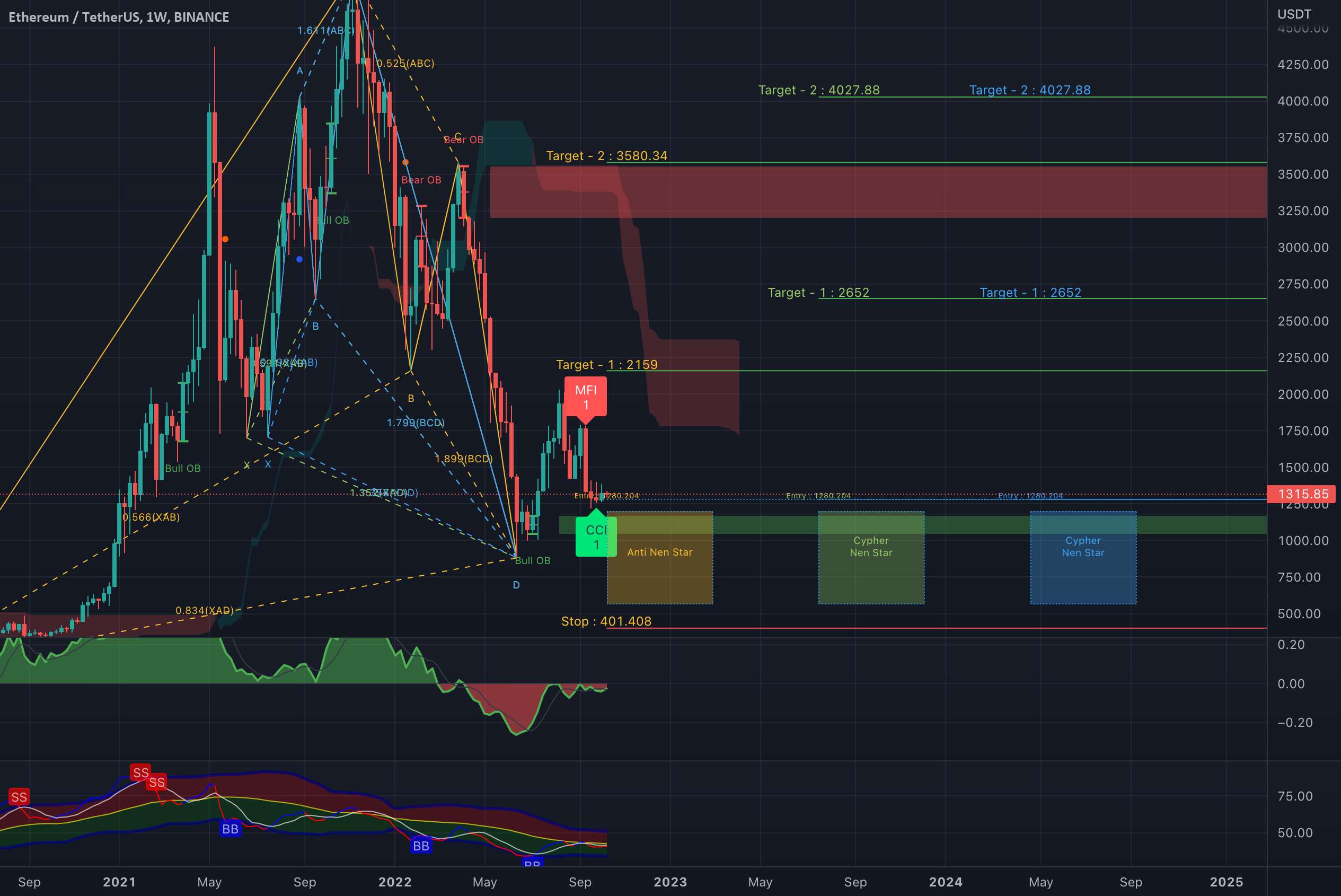Click the 2500.00 price axis label
This screenshot has height=896, width=1341.
tap(1303, 321)
